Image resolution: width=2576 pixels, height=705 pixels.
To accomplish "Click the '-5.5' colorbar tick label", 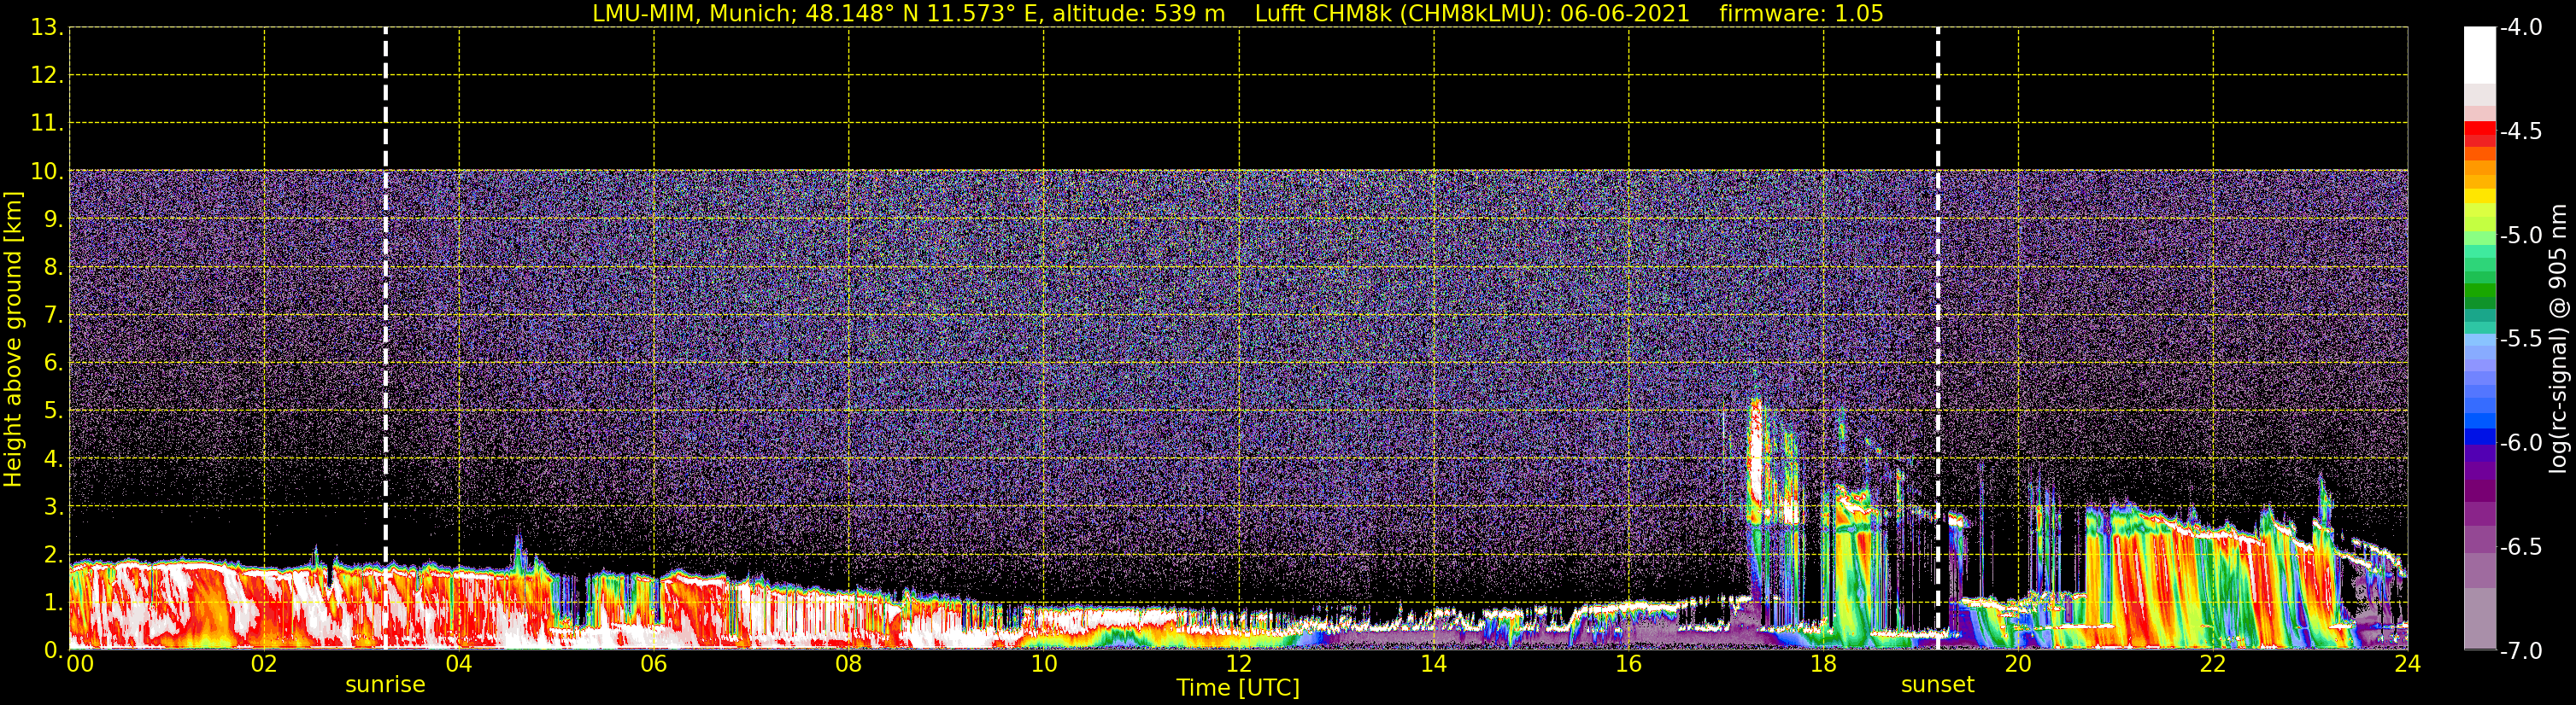I will pyautogui.click(x=2521, y=339).
